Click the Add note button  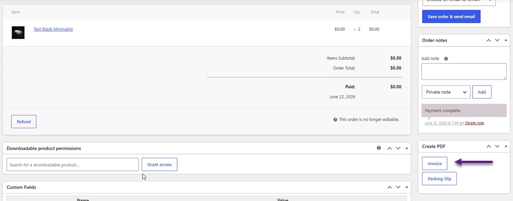(482, 92)
